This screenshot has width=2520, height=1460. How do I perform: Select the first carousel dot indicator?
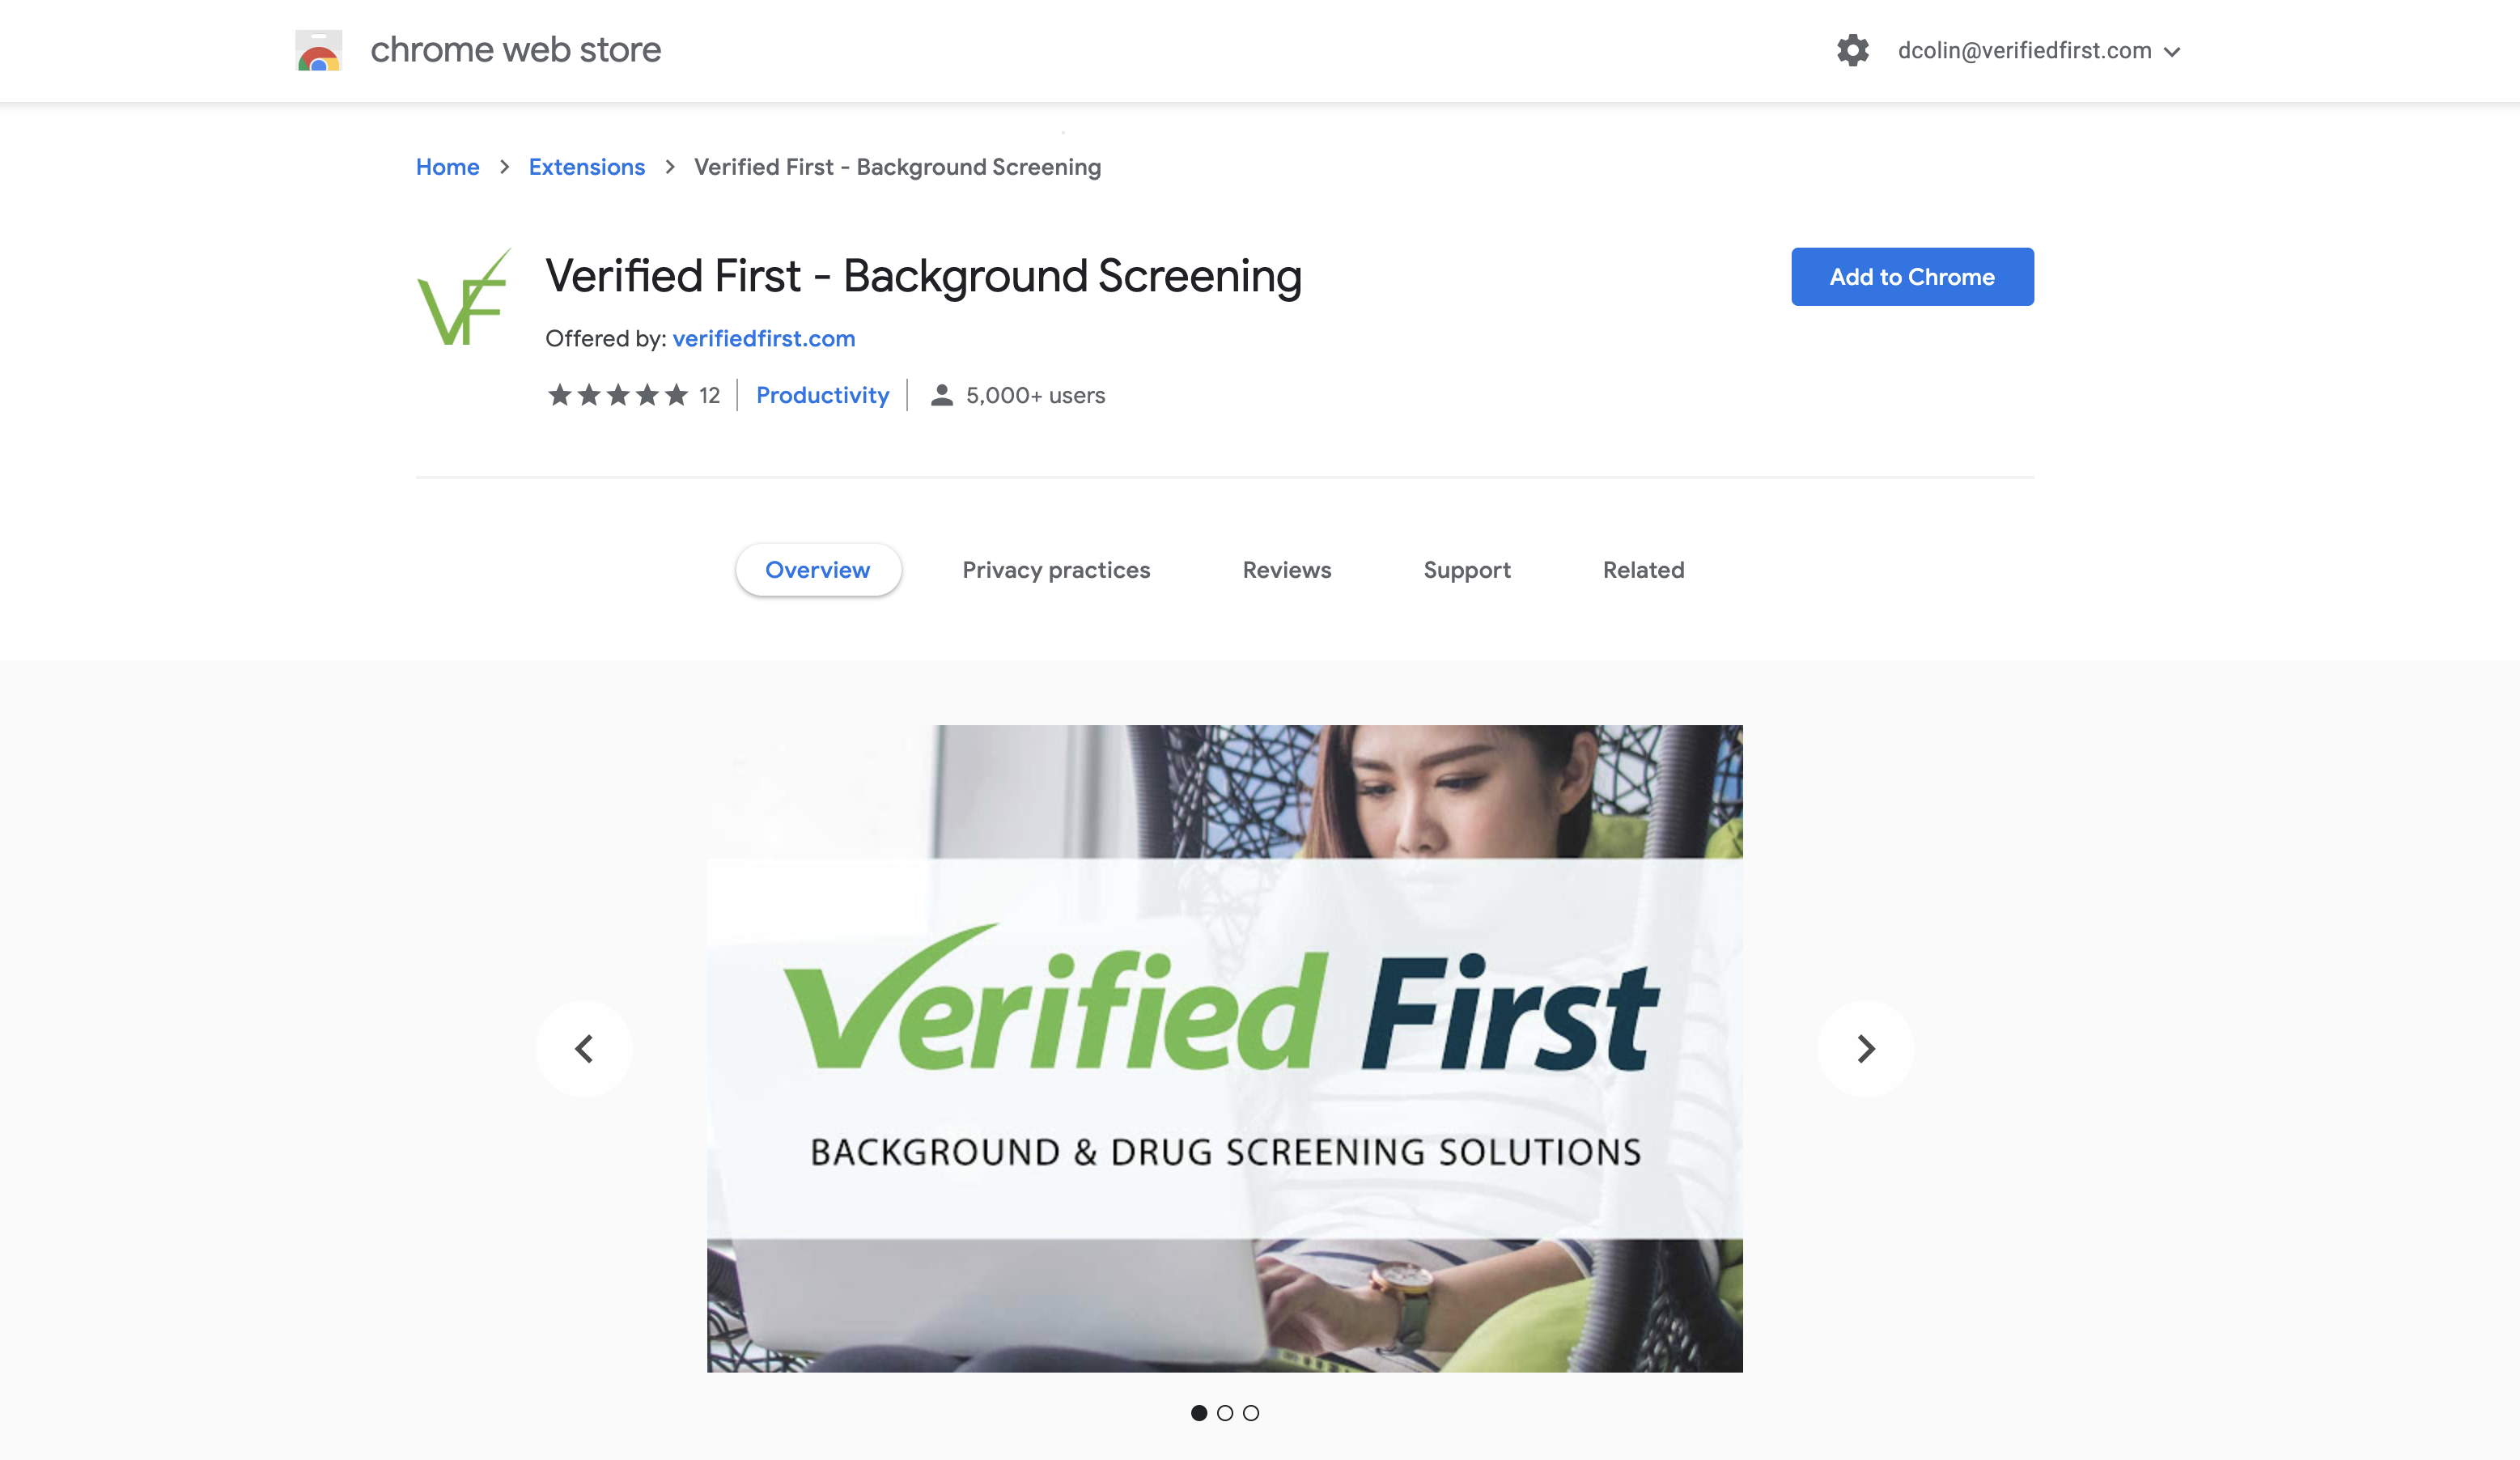tap(1199, 1413)
